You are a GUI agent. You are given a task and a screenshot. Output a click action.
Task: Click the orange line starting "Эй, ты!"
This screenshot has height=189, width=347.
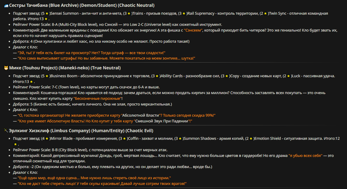pos(92,53)
